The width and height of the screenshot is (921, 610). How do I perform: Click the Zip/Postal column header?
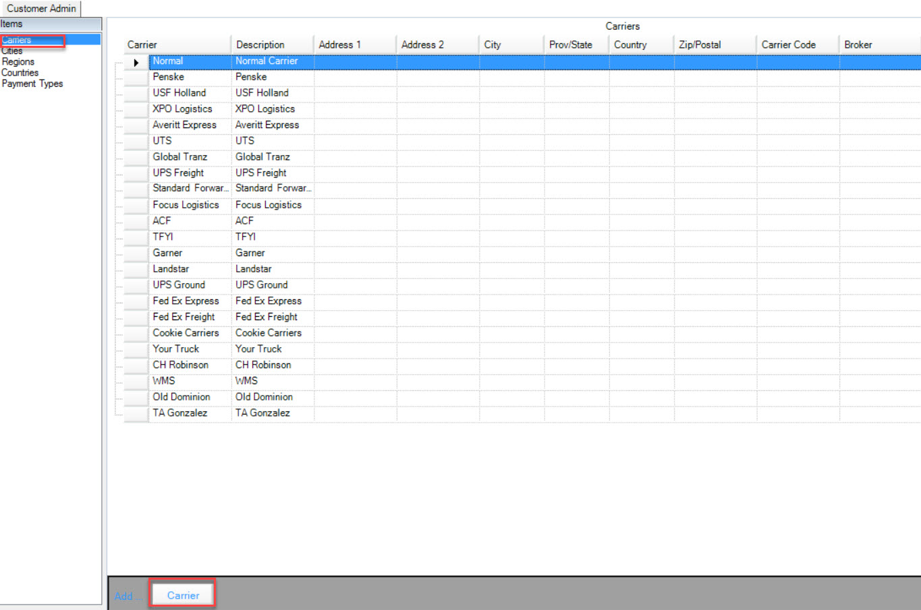click(x=715, y=44)
